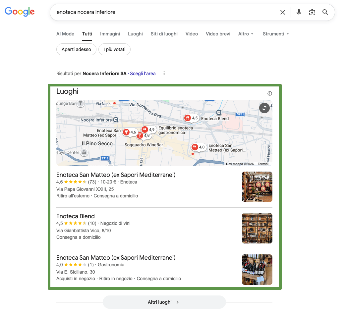
Task: Toggle the I più votati filter
Action: tap(114, 49)
